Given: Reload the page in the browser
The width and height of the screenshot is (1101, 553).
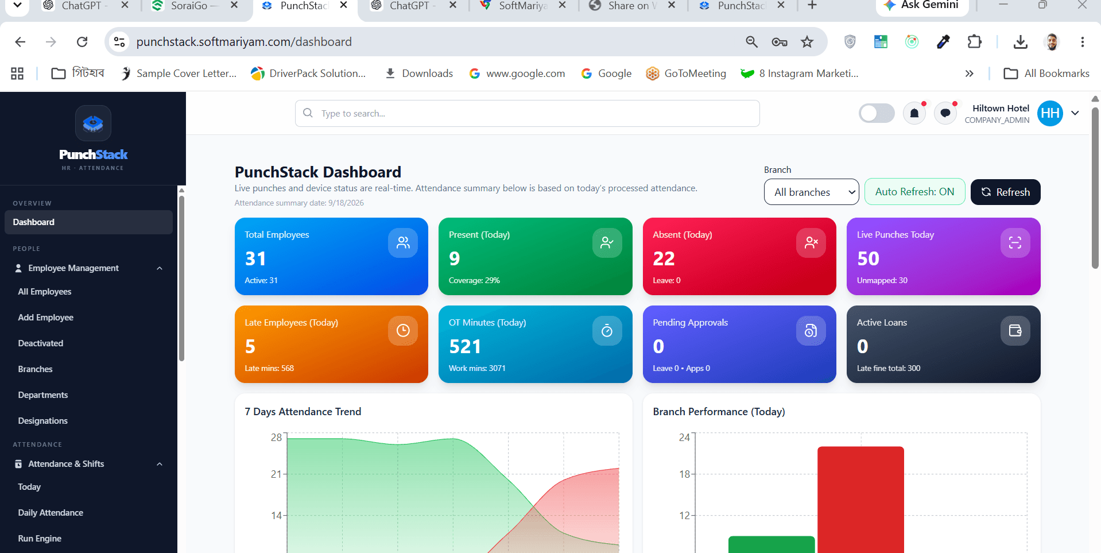Looking at the screenshot, I should click(82, 42).
